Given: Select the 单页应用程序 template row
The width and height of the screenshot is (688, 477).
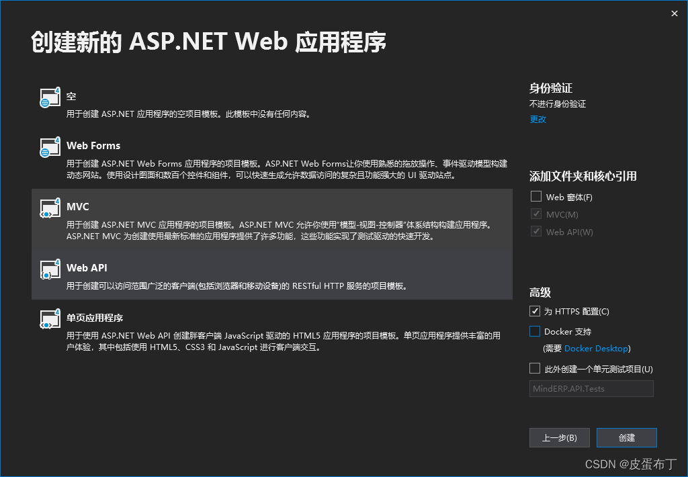Looking at the screenshot, I should pos(269,329).
